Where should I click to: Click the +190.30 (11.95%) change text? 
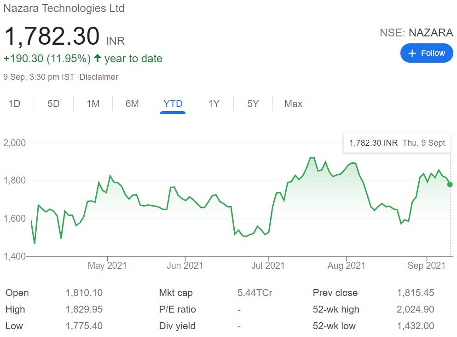tap(47, 59)
